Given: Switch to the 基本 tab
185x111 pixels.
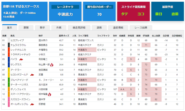Looking at the screenshot, I should coord(10,28).
